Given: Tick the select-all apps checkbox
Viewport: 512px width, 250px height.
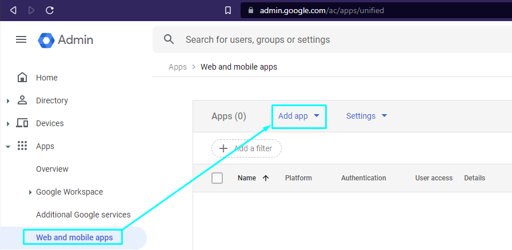Looking at the screenshot, I should [x=217, y=178].
